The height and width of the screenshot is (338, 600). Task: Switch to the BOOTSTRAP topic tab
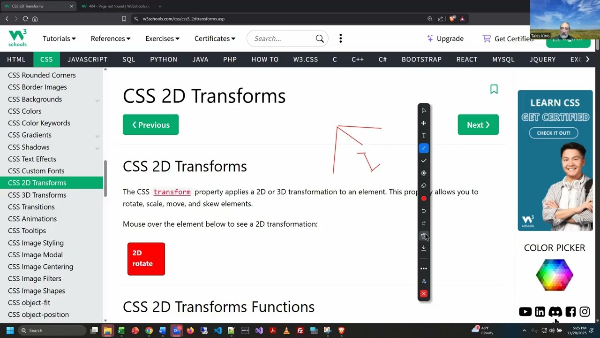pos(421,59)
